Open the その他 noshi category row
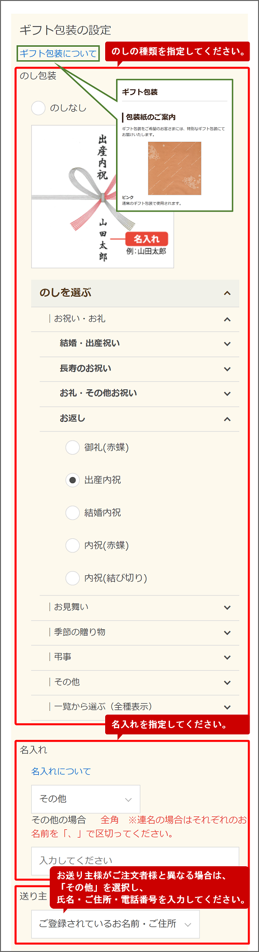 click(135, 682)
